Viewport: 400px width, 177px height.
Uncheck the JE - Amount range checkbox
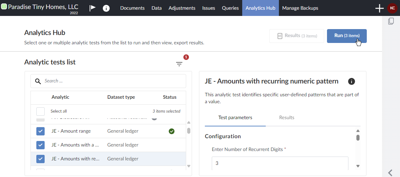[x=40, y=131]
